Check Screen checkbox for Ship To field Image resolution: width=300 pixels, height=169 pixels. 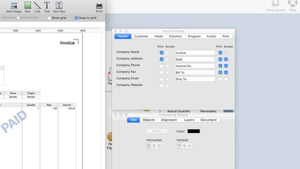tap(226, 79)
